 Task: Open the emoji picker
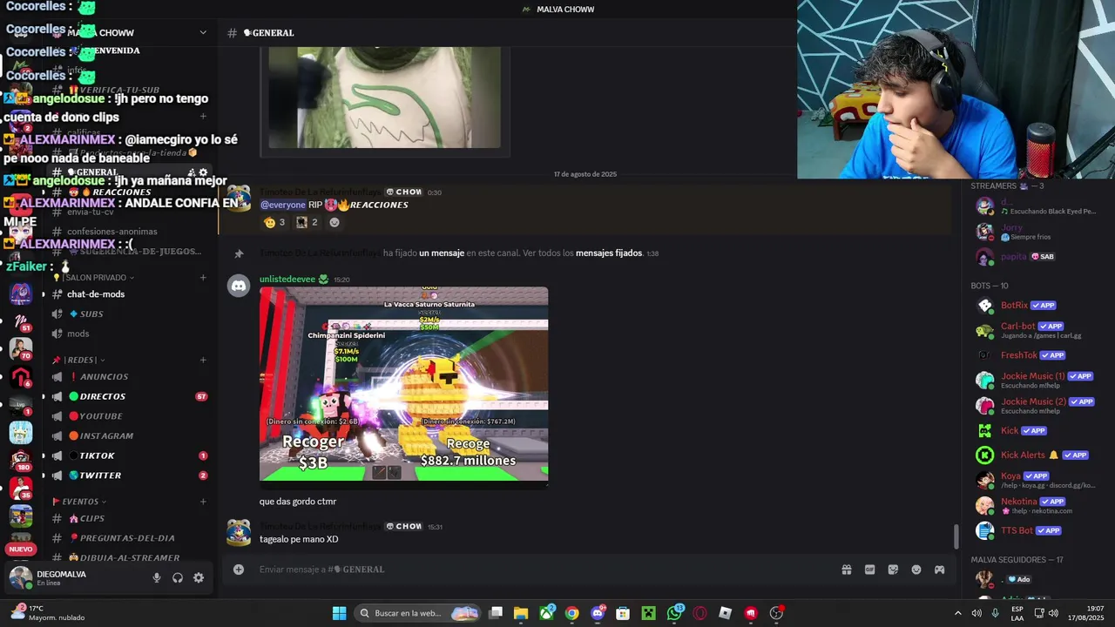pos(916,570)
